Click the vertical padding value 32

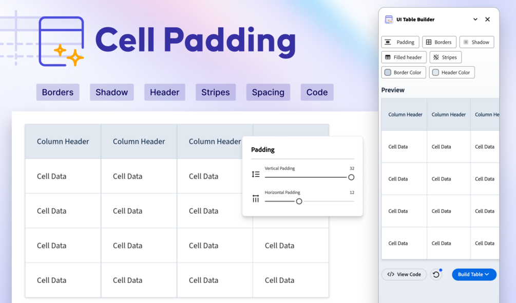[352, 168]
